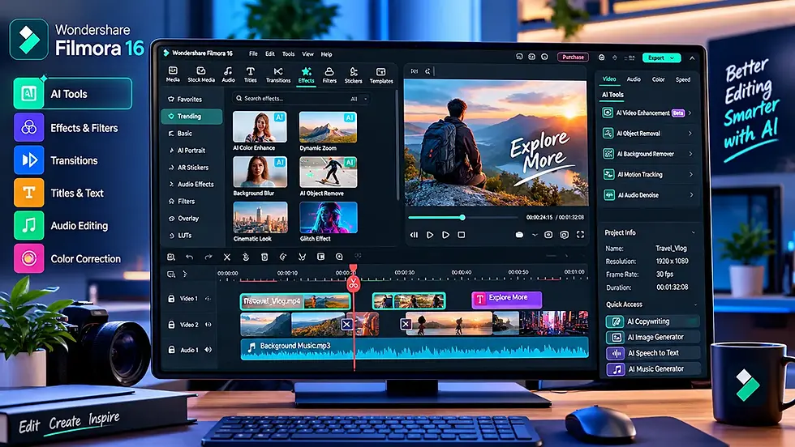The image size is (795, 447).
Task: Click the AI Object Removal icon
Action: 608,133
